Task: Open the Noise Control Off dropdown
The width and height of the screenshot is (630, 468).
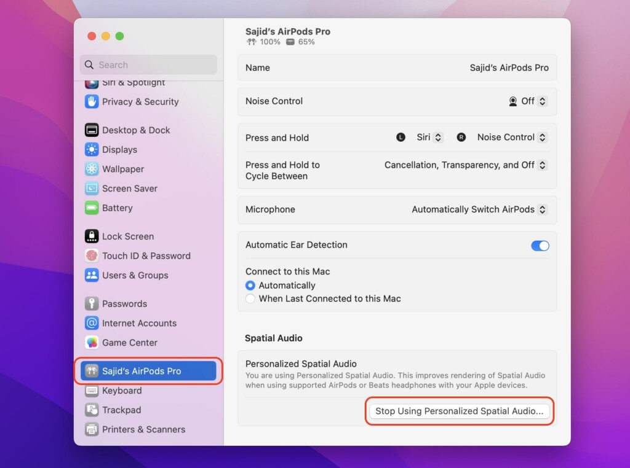Action: pos(528,101)
